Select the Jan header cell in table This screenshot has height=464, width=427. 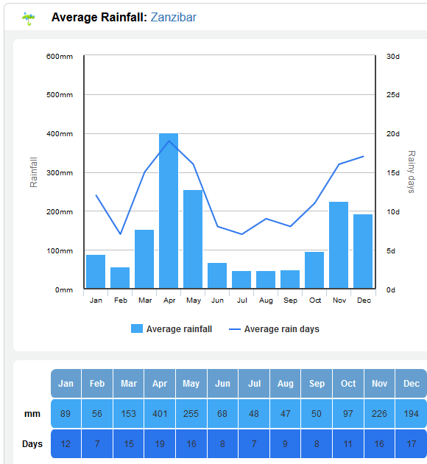point(66,383)
